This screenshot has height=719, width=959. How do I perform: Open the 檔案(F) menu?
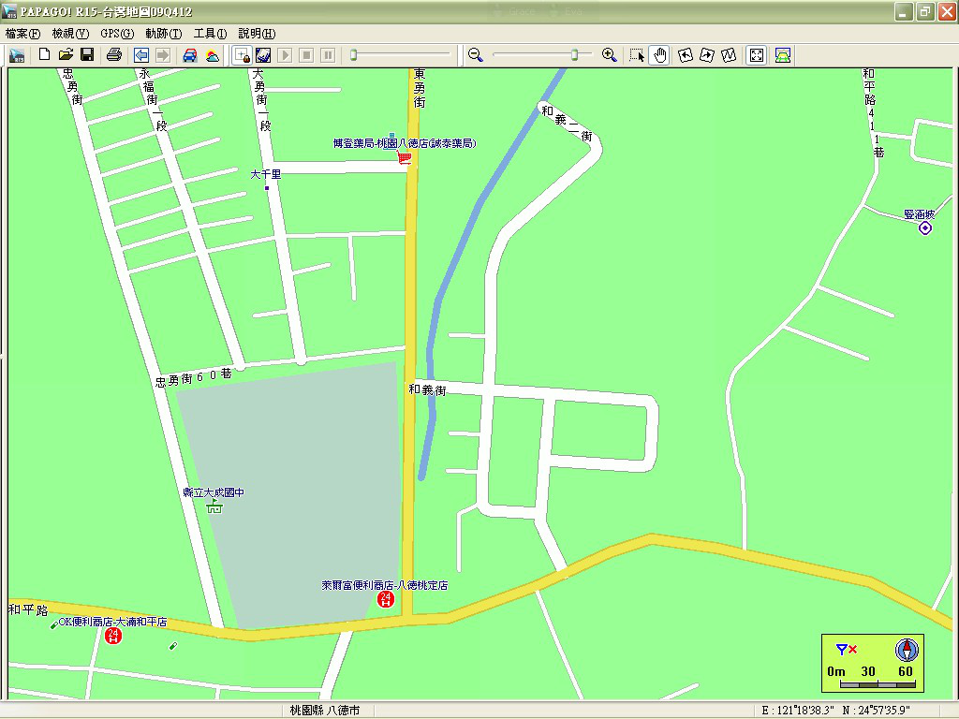[x=23, y=33]
